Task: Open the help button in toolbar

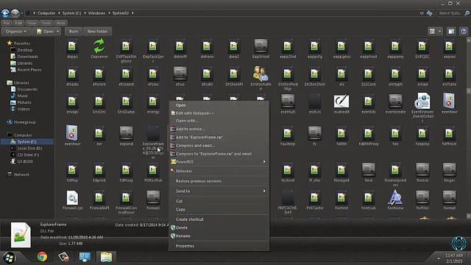Action: [x=464, y=31]
